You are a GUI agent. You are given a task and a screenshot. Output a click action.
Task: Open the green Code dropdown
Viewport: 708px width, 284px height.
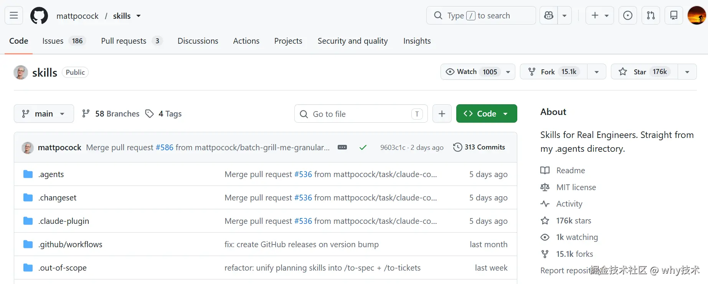[487, 113]
